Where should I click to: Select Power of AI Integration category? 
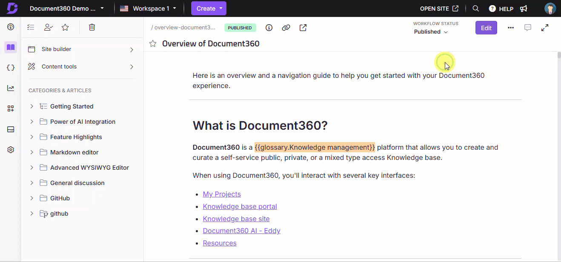pyautogui.click(x=83, y=122)
